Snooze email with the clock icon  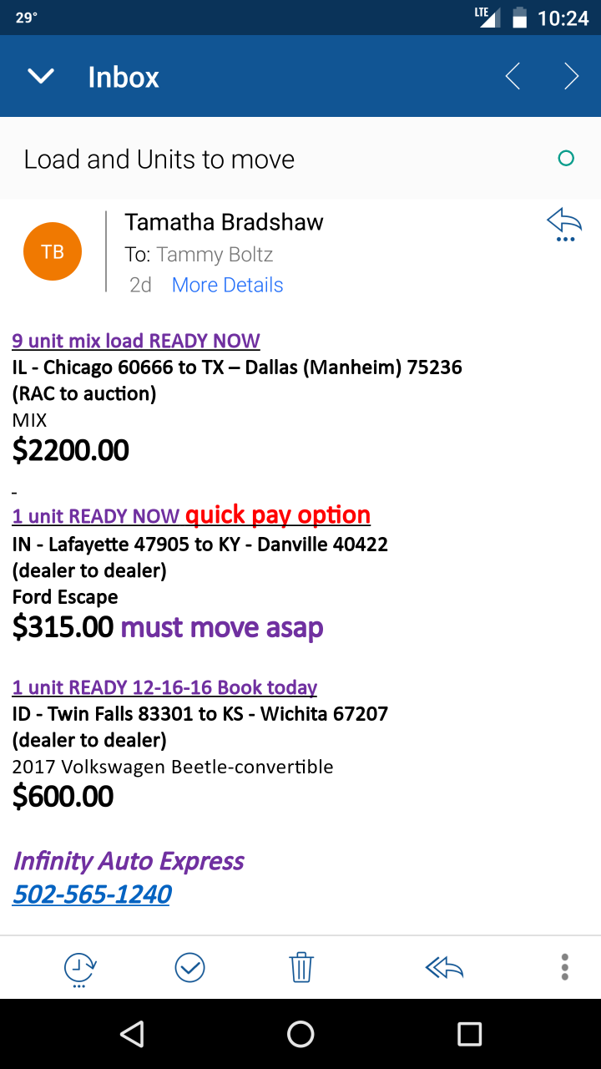coord(80,968)
